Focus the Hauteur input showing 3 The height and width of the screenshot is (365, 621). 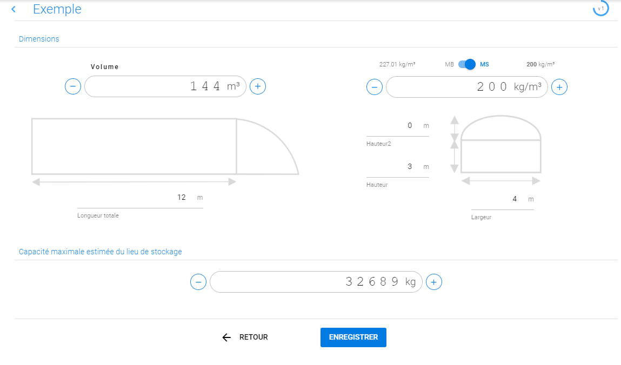point(398,167)
